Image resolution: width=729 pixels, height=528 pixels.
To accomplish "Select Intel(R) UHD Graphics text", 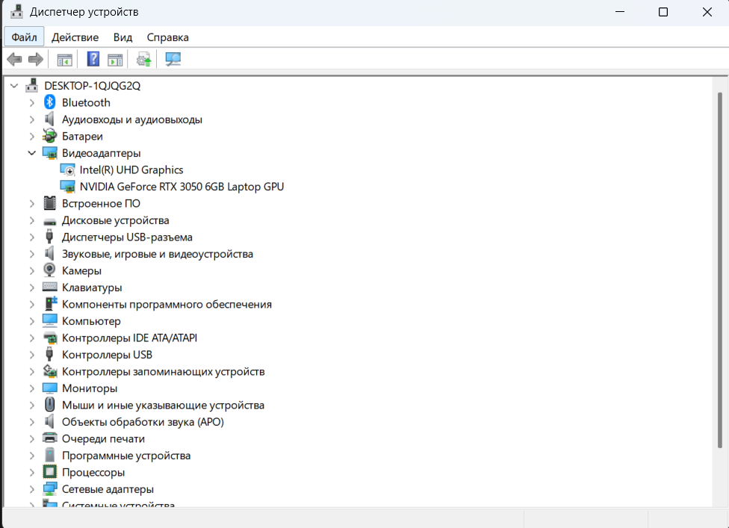I will click(x=131, y=170).
